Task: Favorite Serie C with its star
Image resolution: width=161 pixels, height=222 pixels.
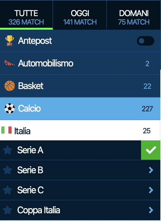Action: coord(7,190)
